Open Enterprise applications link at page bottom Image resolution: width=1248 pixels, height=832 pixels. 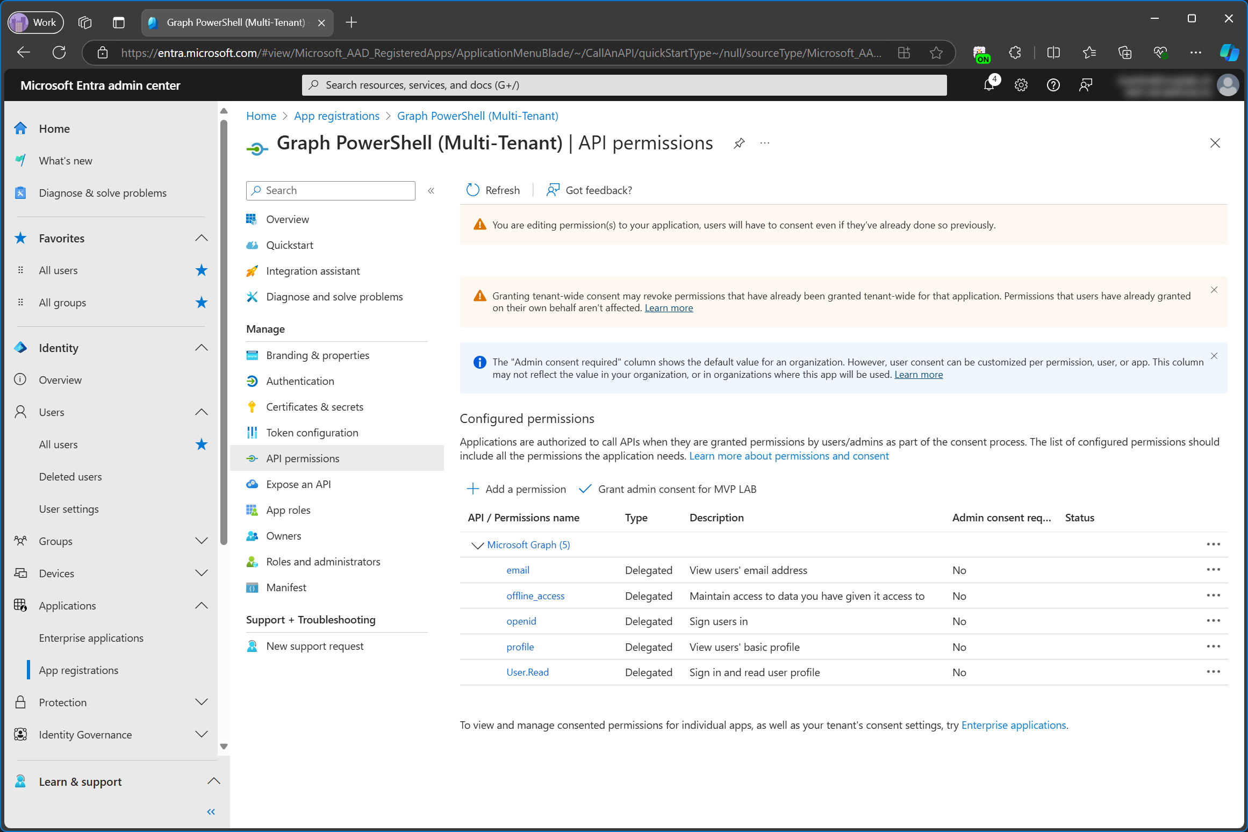[x=1014, y=725]
